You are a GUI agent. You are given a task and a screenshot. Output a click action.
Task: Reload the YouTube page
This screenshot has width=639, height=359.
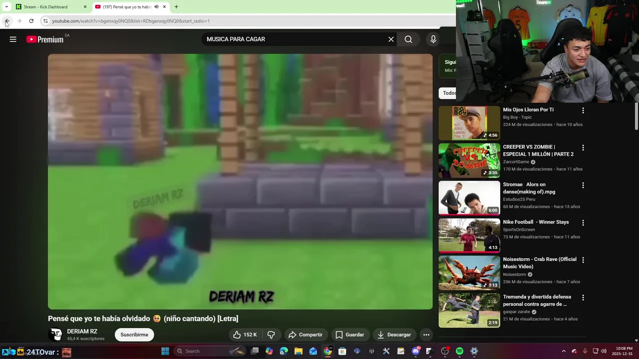coord(31,21)
